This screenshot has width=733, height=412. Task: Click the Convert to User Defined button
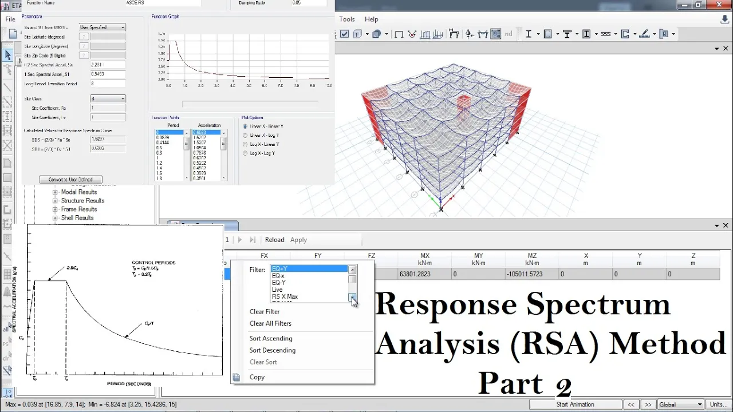(70, 180)
